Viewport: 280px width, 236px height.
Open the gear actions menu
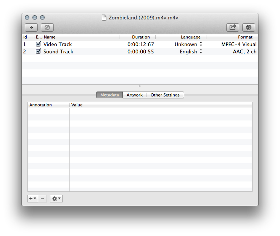coord(56,199)
